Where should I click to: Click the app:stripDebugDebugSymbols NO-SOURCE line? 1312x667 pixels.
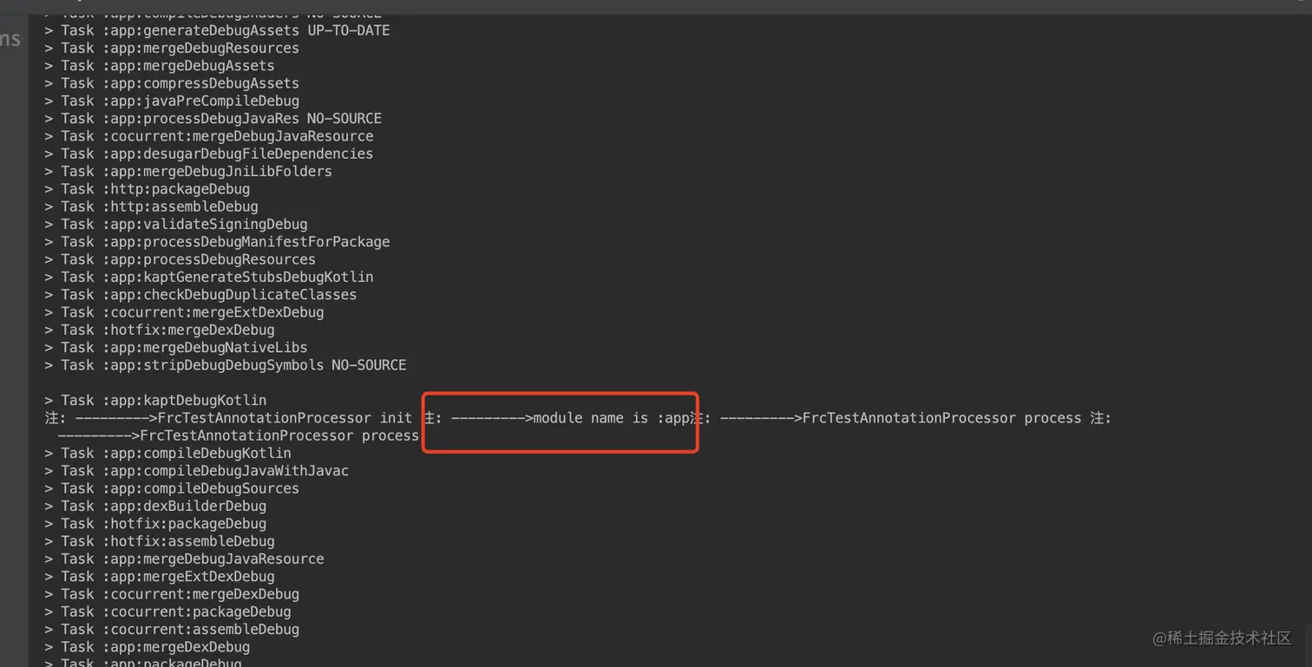coord(226,365)
